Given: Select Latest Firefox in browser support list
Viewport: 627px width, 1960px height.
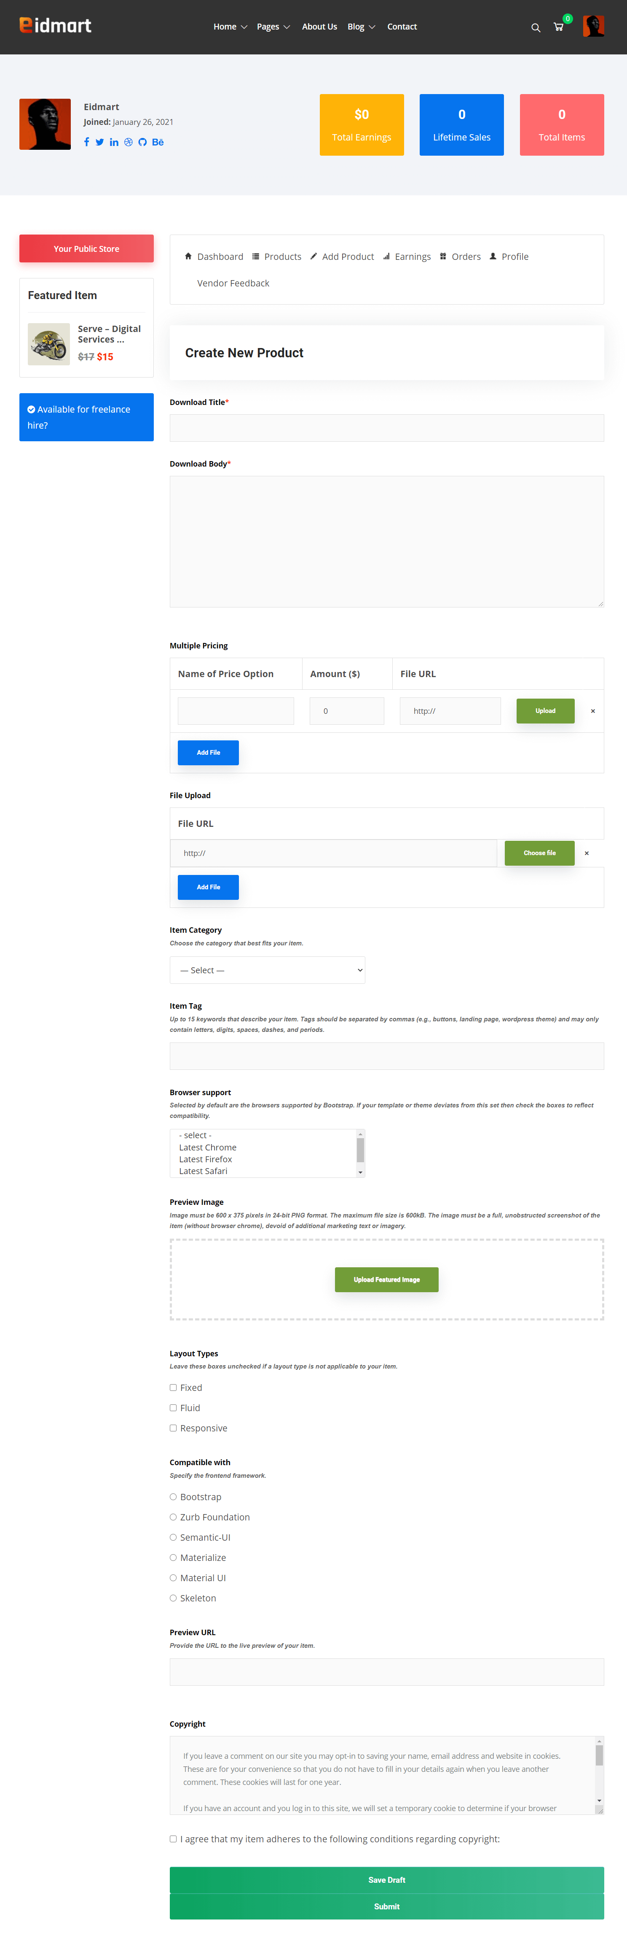Looking at the screenshot, I should [x=206, y=1159].
